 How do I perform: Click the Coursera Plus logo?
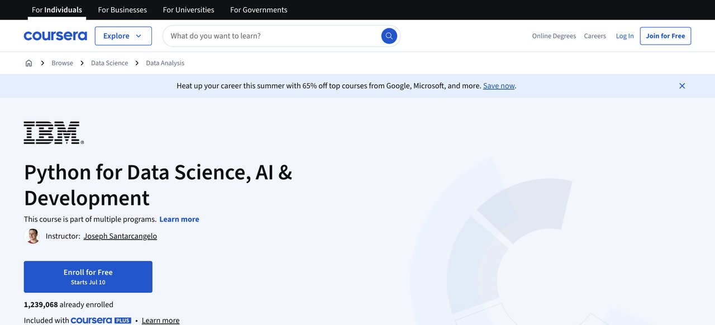(x=101, y=321)
